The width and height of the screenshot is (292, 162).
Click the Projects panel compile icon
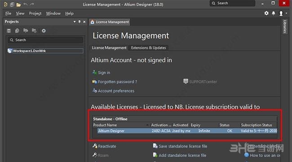click(17, 31)
